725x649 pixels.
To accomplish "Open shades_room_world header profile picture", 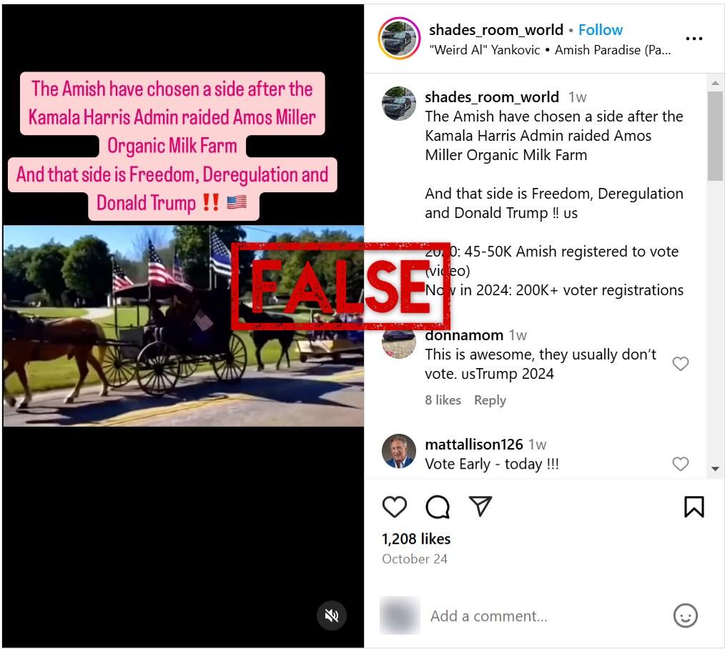I will pyautogui.click(x=399, y=39).
